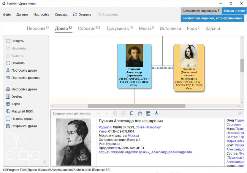Switch to the Документы tab
Image resolution: width=247 pixels, height=173 pixels.
[x=120, y=28]
